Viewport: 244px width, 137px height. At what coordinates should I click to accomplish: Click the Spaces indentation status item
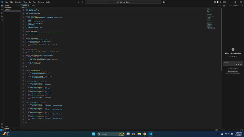pyautogui.click(x=226, y=130)
